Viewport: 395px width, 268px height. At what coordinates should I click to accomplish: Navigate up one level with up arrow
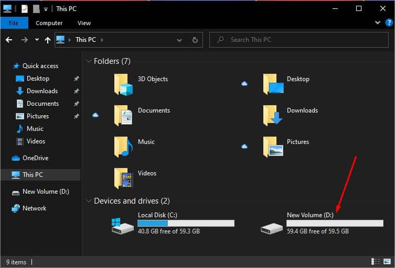(48, 40)
